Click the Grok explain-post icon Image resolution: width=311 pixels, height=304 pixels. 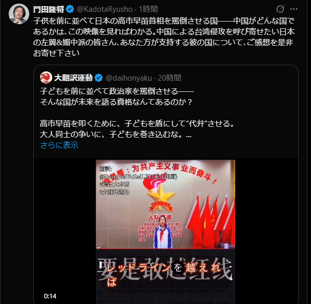click(x=280, y=9)
